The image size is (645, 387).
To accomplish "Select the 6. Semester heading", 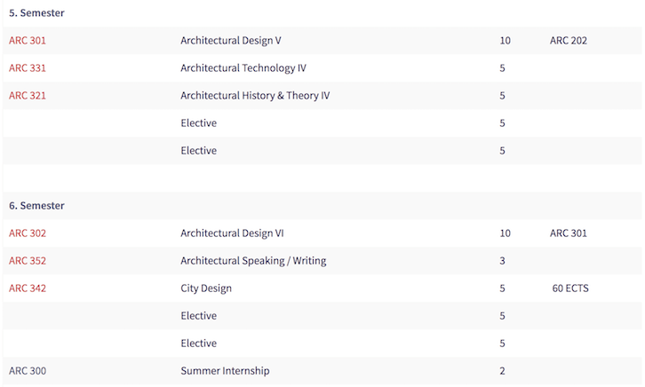I will point(36,206).
